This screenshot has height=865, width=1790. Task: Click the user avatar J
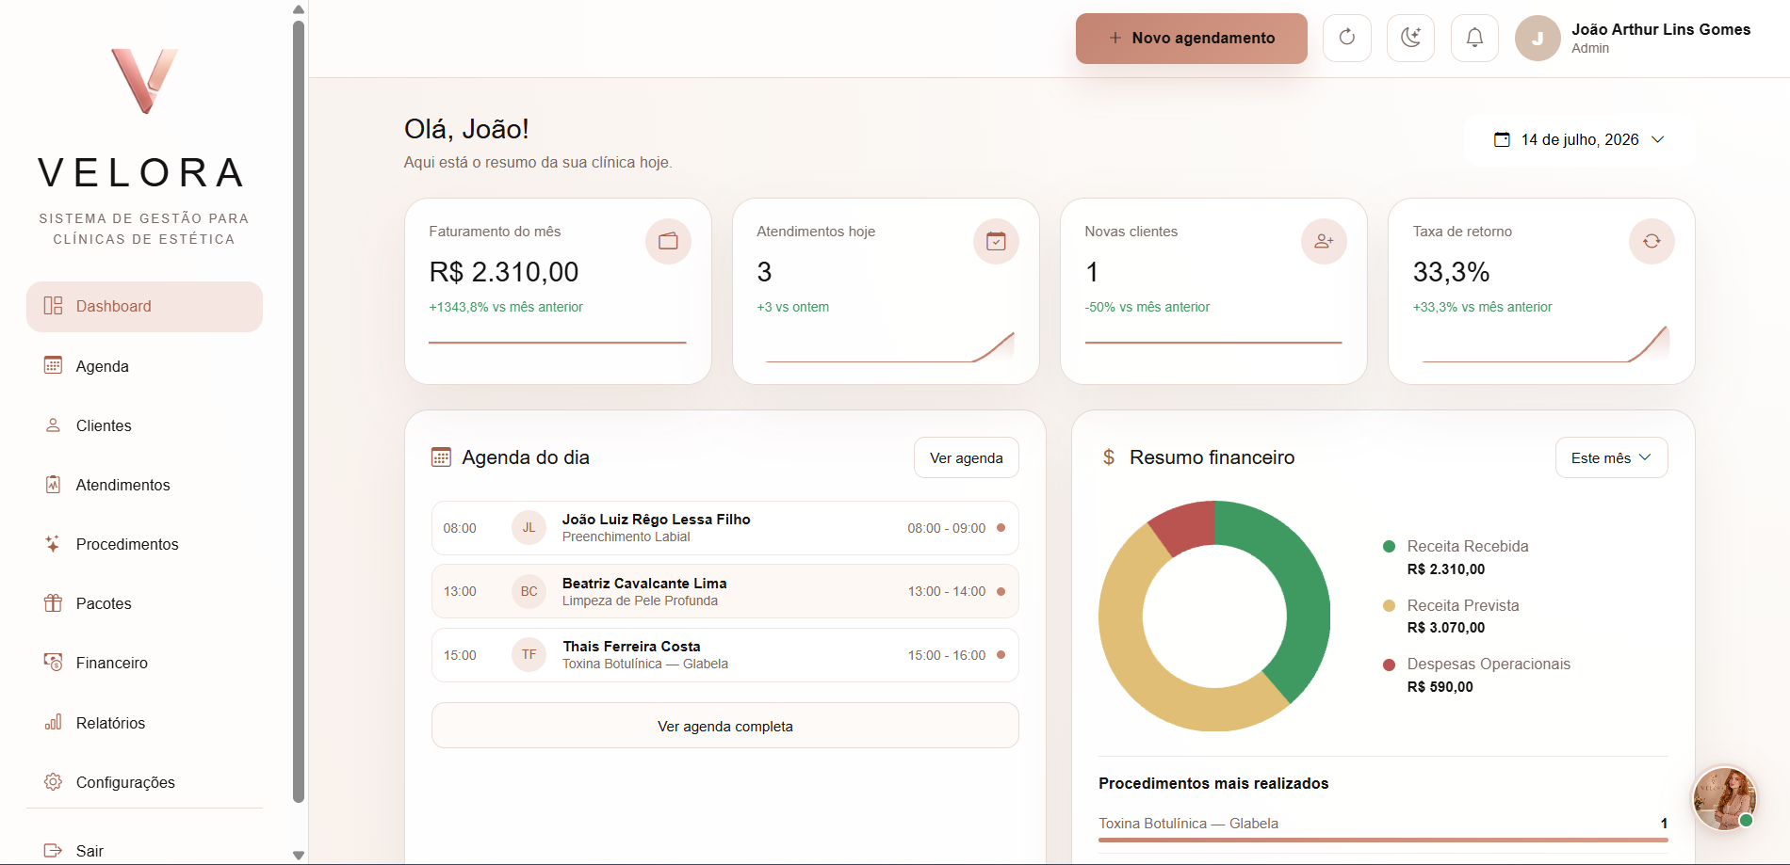click(1538, 39)
